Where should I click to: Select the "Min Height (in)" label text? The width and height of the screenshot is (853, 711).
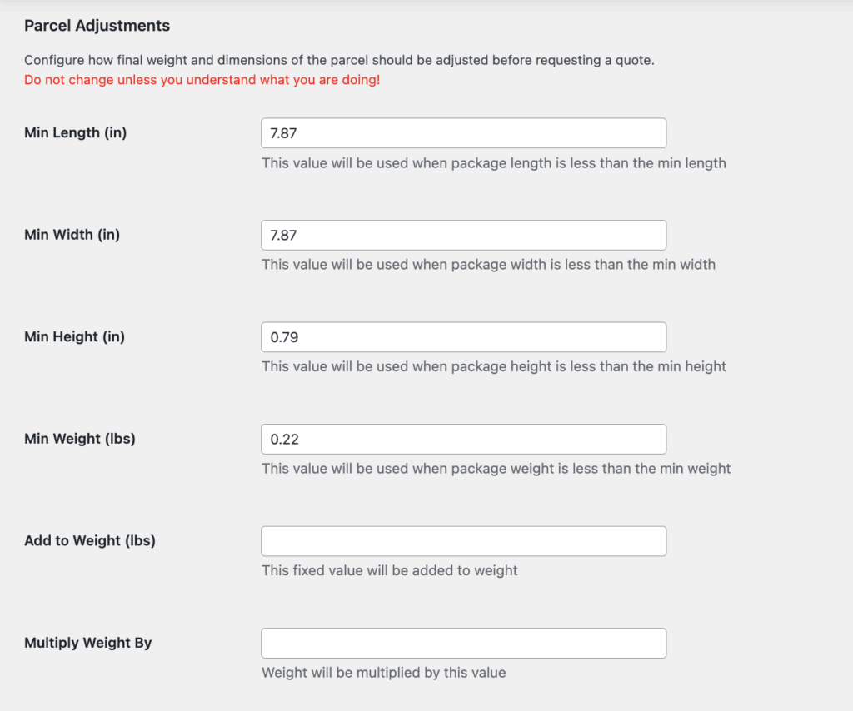click(x=75, y=336)
